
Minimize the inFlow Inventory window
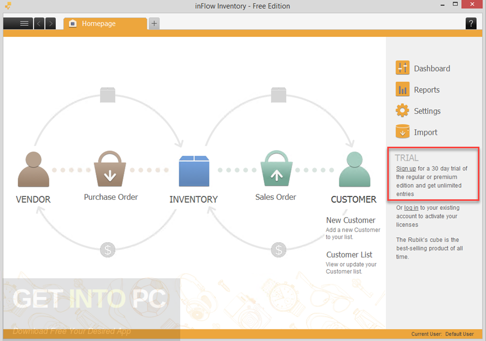tap(442, 5)
